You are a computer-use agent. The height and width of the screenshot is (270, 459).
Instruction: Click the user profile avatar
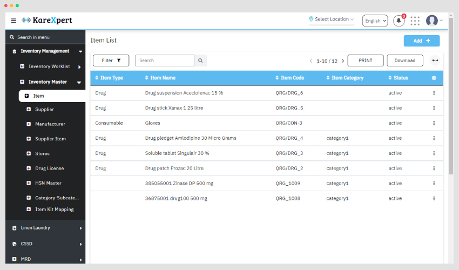pyautogui.click(x=432, y=21)
